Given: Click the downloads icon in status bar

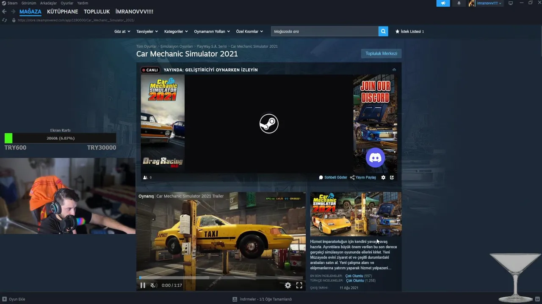Looking at the screenshot, I should click(235, 299).
